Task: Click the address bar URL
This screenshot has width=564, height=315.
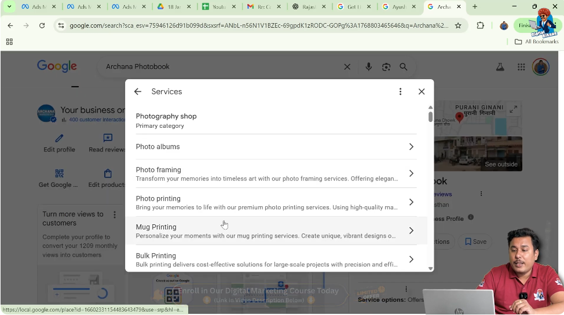Action: pos(259,25)
